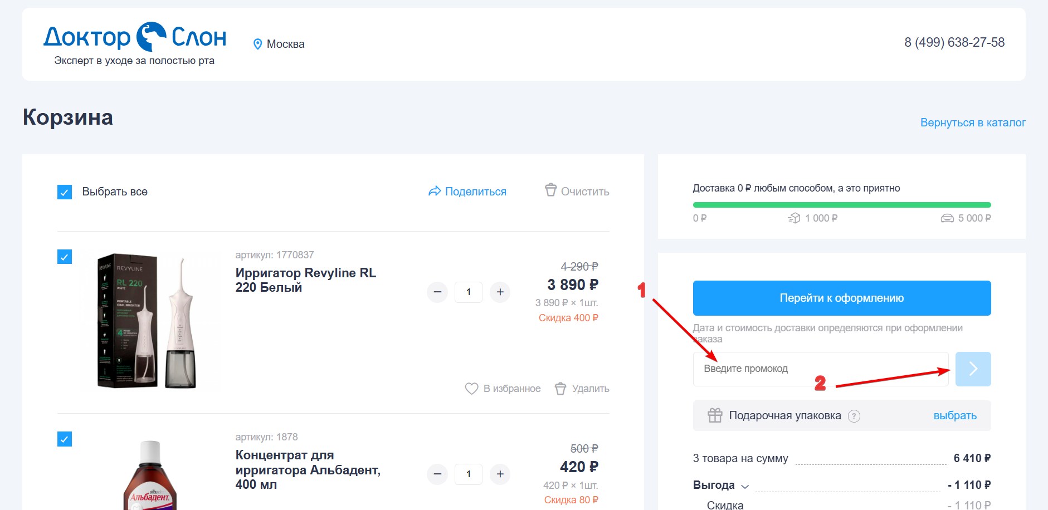
Task: Decrease quantity of Концентрат Альбадент
Action: (x=437, y=474)
